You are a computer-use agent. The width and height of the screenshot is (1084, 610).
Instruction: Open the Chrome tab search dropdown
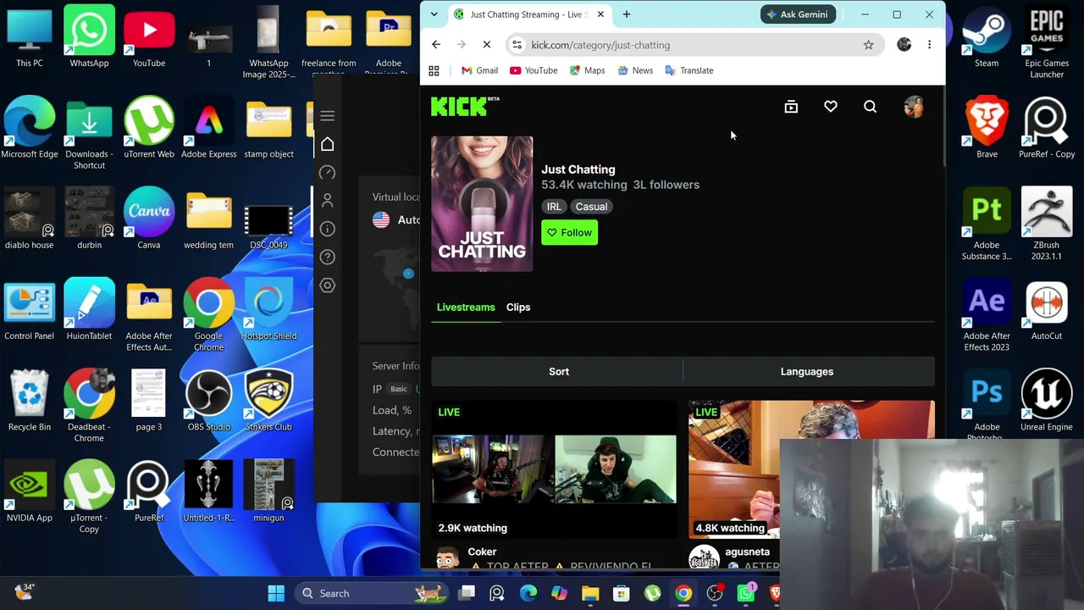point(434,14)
